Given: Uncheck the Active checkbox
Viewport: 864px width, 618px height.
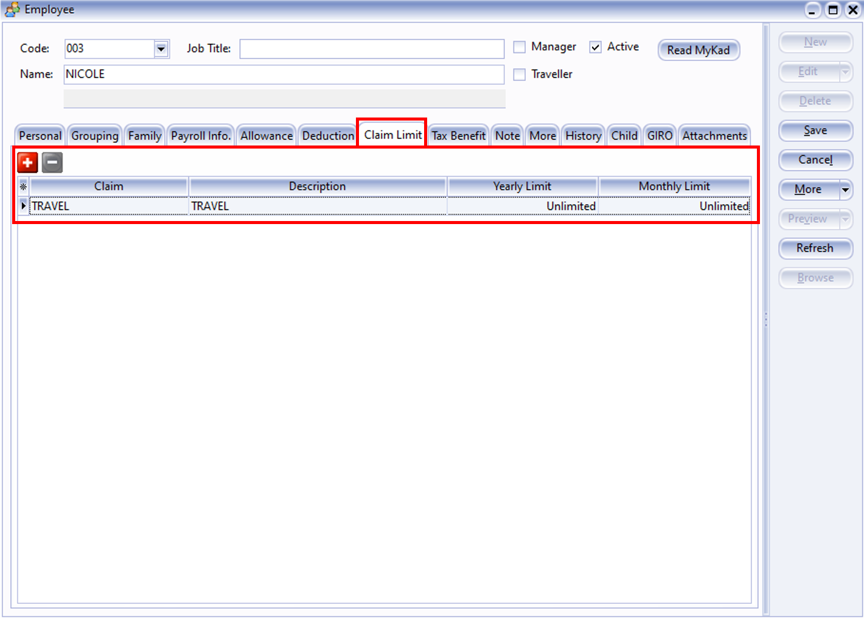Looking at the screenshot, I should click(x=595, y=47).
